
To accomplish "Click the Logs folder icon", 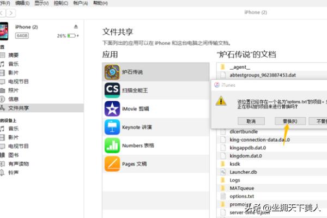I will click(x=223, y=180).
